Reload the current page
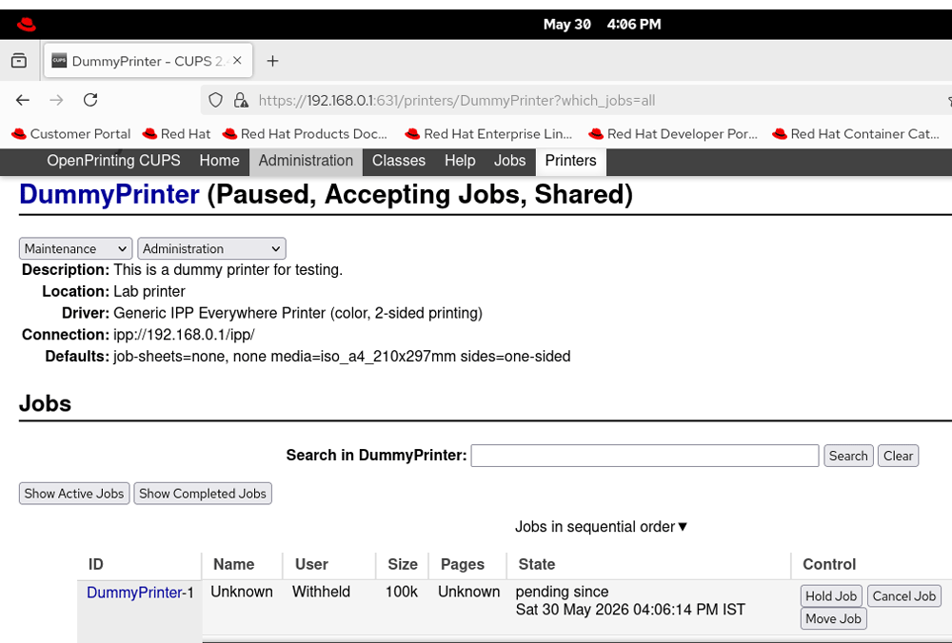The height and width of the screenshot is (643, 952). [90, 100]
